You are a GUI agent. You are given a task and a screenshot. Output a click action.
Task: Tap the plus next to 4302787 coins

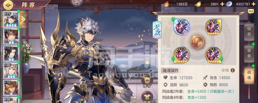tap(254, 4)
